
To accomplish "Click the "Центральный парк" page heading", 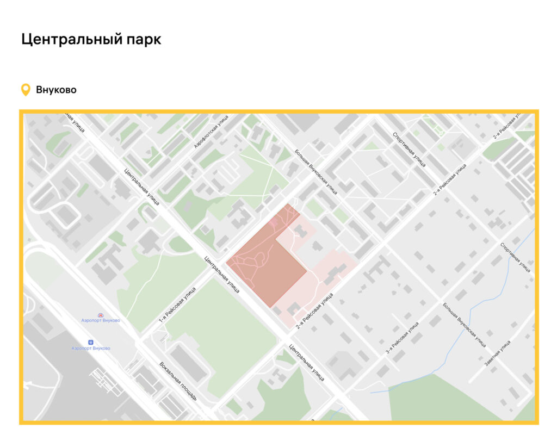I will click(x=91, y=39).
